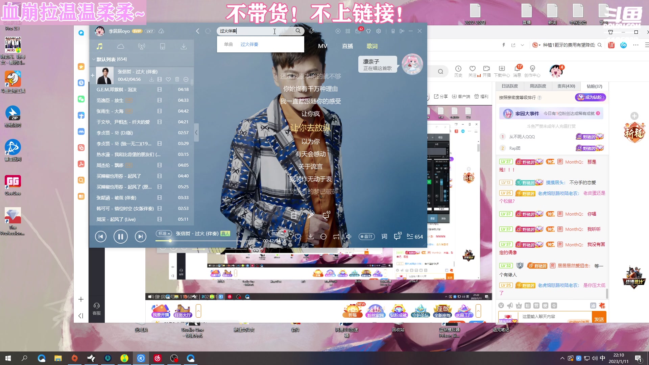
Task: Skip to the next track
Action: pos(141,236)
